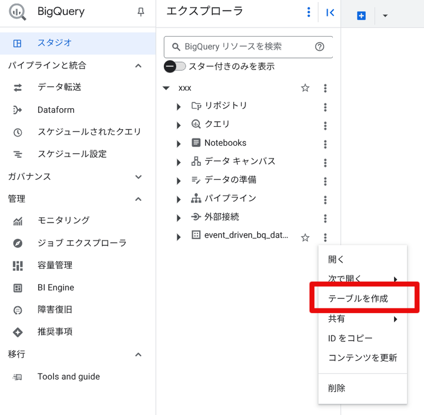Click the 推奨事項 icon
The height and width of the screenshot is (415, 424).
(18, 332)
